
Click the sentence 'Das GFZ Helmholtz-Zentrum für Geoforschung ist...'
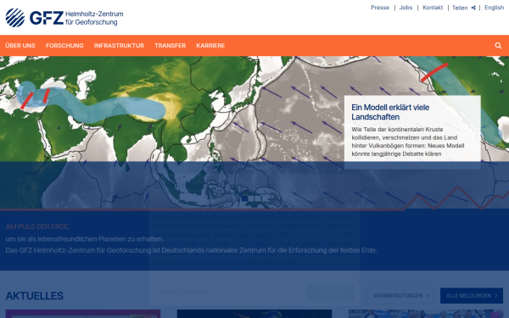click(x=191, y=250)
